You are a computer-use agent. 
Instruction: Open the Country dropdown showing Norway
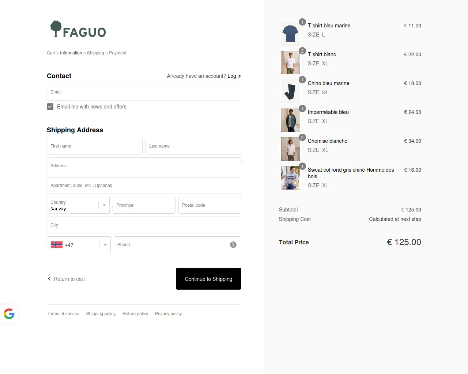[78, 205]
